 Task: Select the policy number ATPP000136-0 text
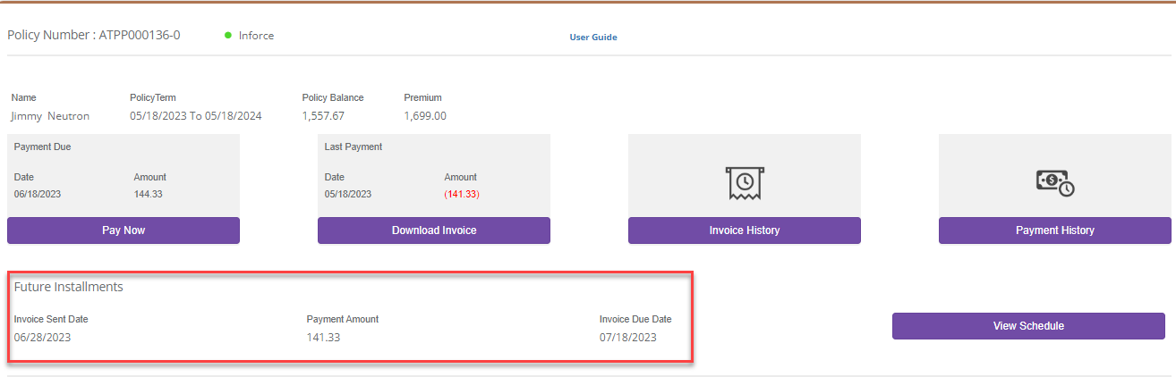[x=139, y=36]
